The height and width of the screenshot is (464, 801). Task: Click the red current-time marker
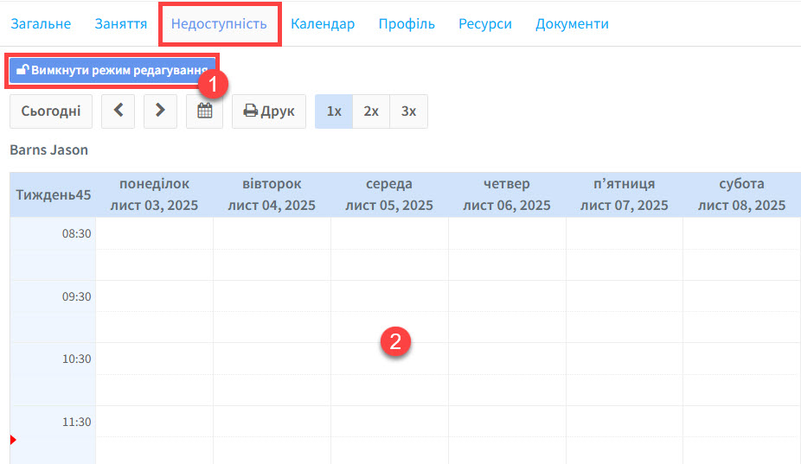pos(13,441)
